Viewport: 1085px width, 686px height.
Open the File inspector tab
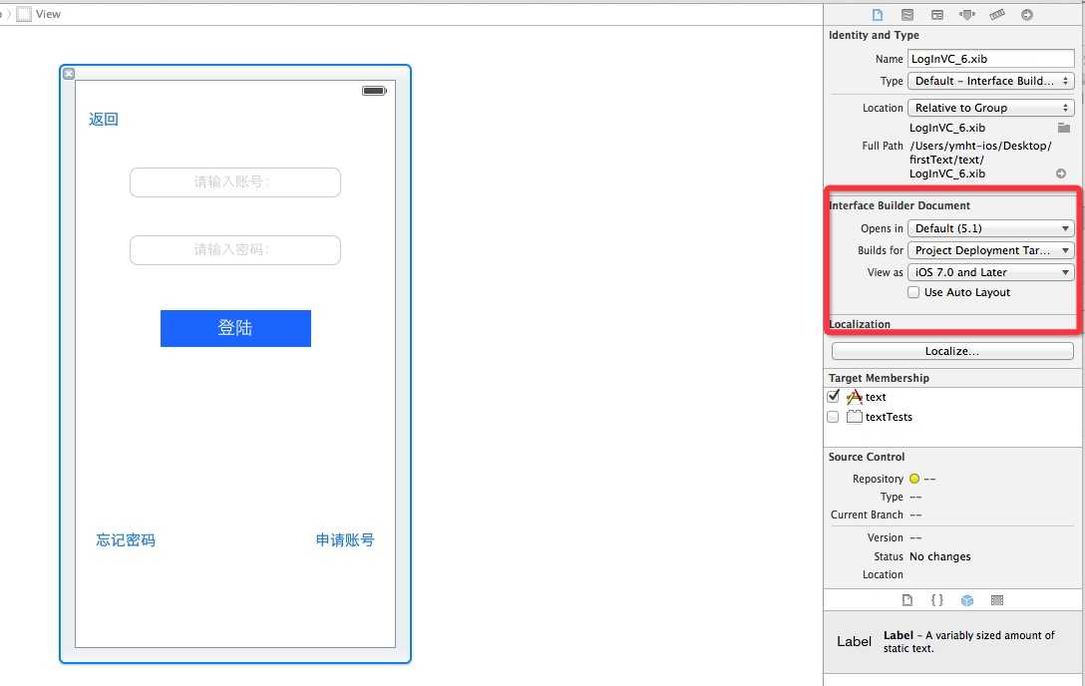[x=878, y=15]
